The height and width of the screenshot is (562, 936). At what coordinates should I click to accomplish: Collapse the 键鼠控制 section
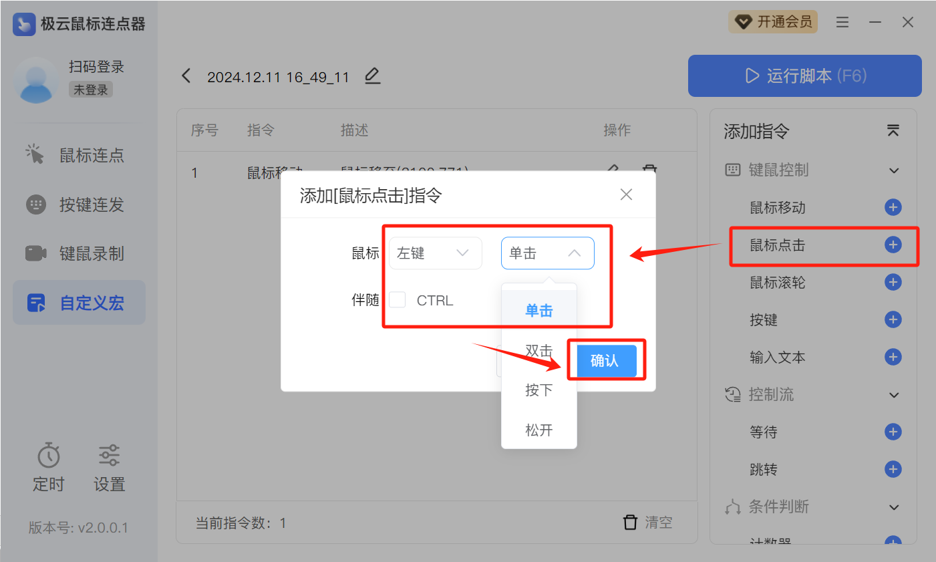894,170
